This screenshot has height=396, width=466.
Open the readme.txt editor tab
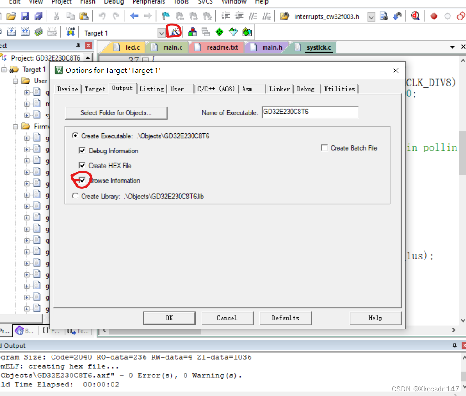(219, 47)
